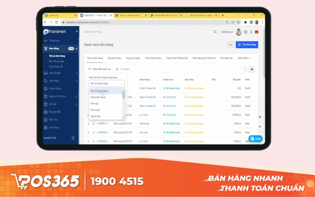Screen dimensions: 315x197
Task: Open customer link thinhmap
Action: 144,124
